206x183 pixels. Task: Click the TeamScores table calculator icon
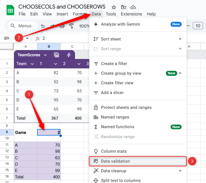click(56, 55)
